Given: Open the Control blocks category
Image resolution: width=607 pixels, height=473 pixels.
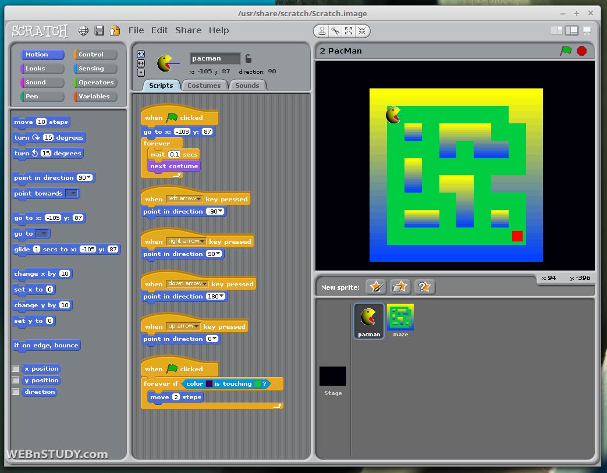Looking at the screenshot, I should point(95,55).
